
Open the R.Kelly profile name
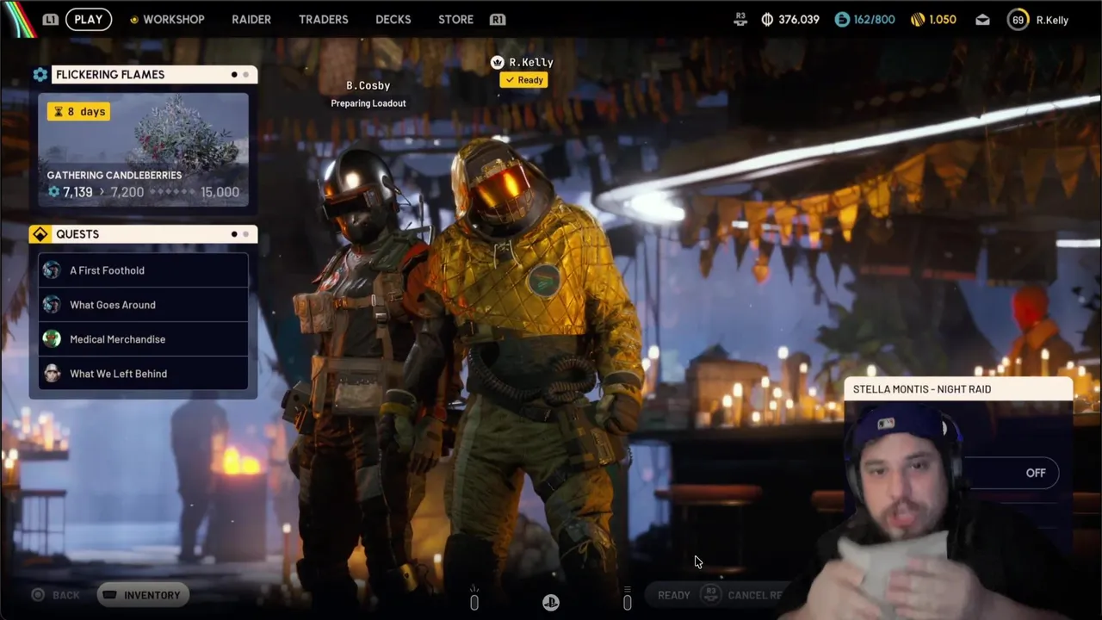(1052, 20)
